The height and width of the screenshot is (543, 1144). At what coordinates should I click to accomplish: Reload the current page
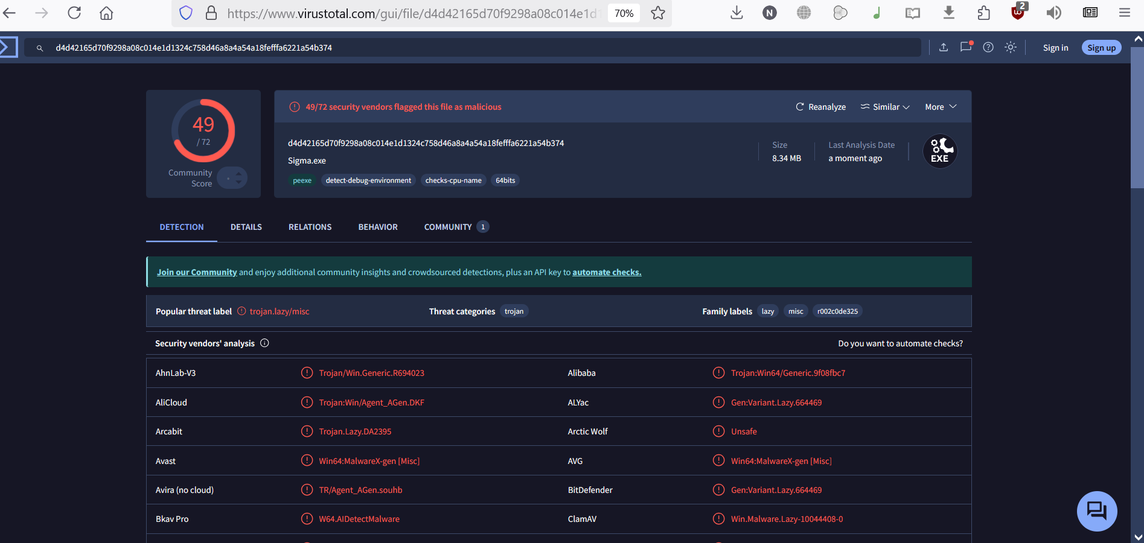pos(74,13)
